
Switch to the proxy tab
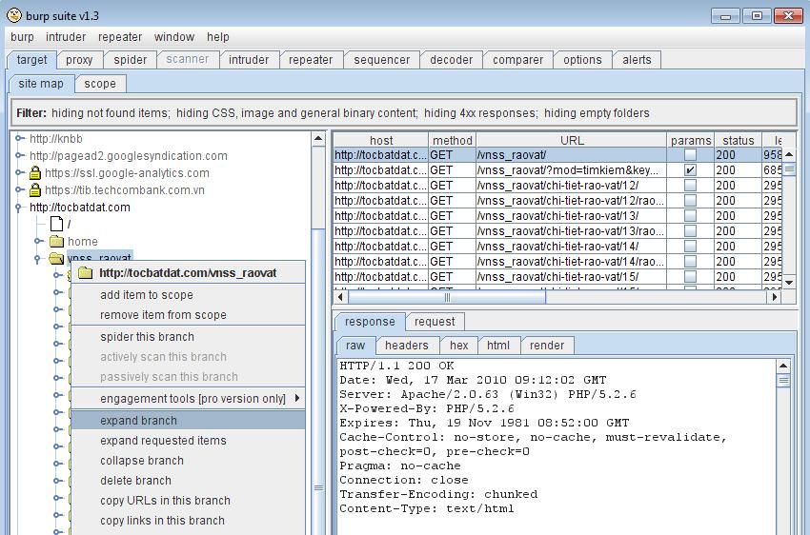click(79, 59)
